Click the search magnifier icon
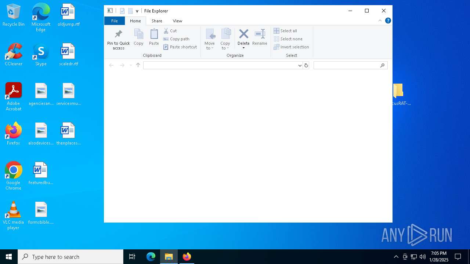 tap(382, 65)
